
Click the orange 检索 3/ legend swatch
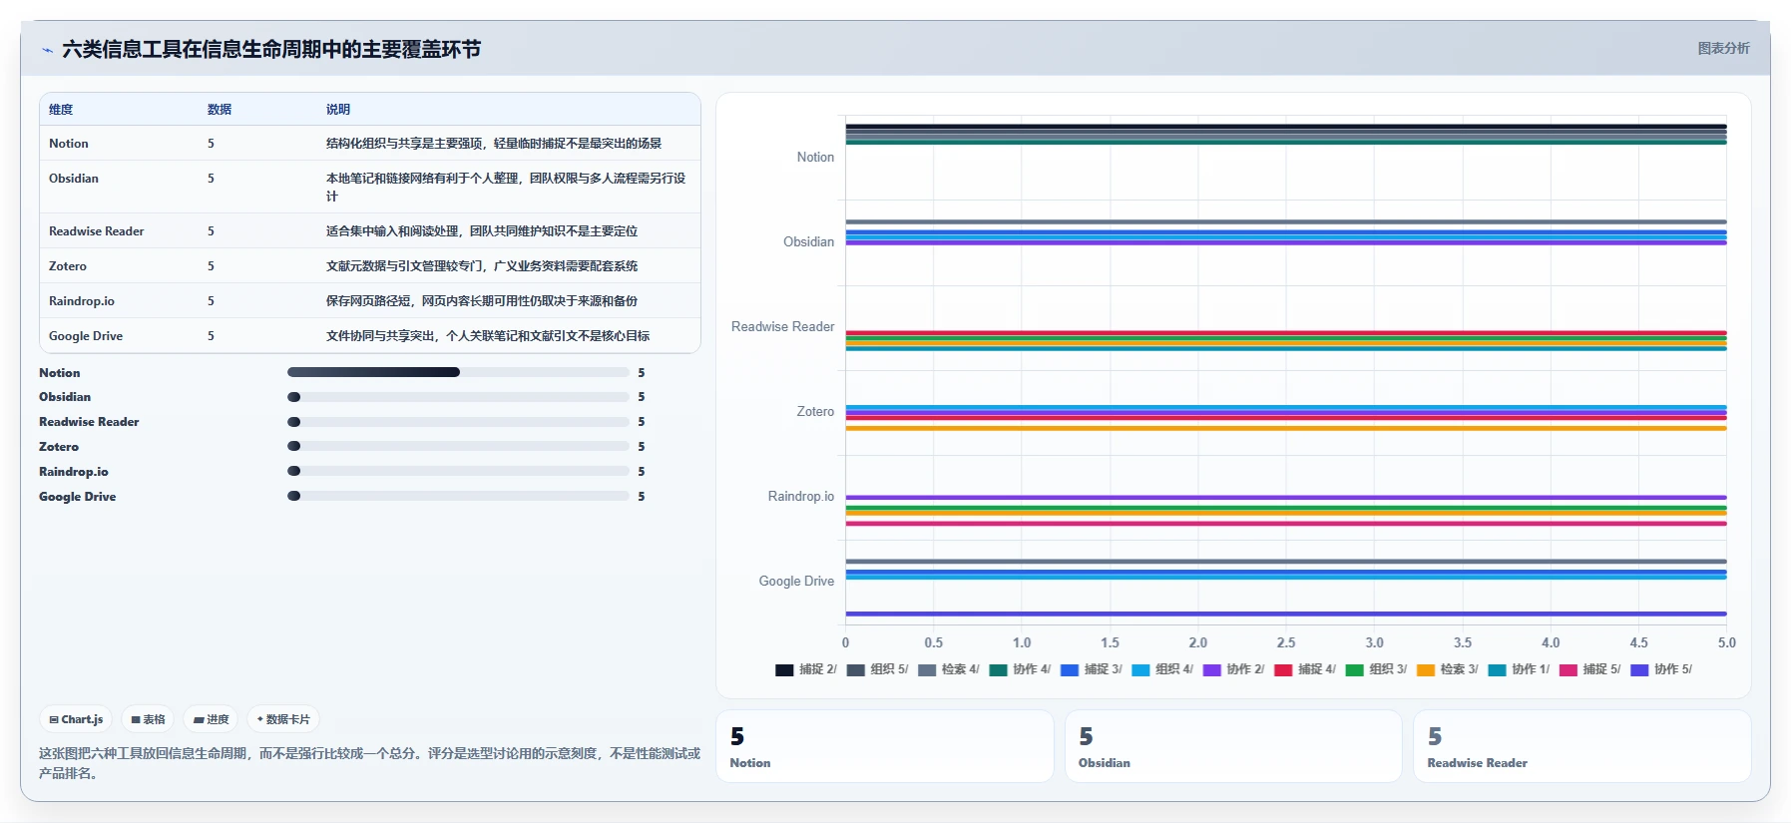coord(1426,670)
